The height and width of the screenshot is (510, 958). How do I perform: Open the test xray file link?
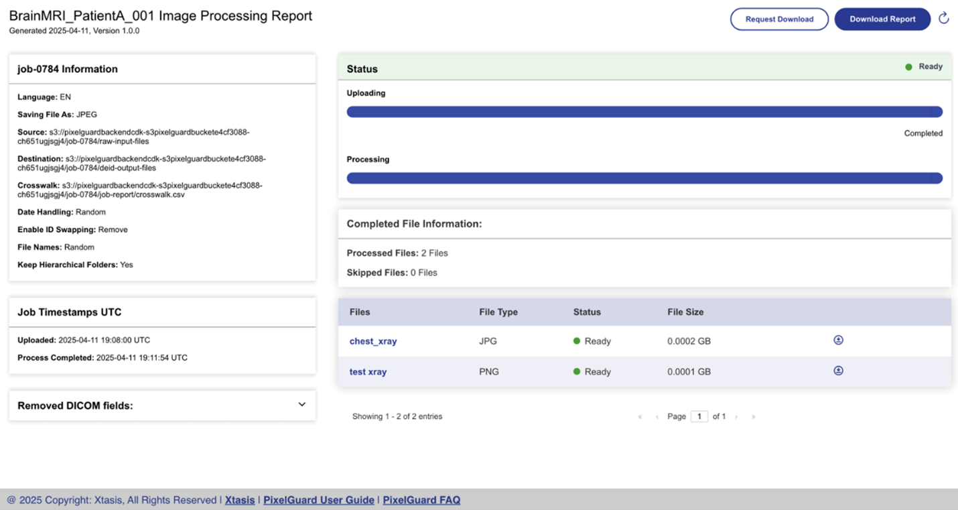click(368, 372)
